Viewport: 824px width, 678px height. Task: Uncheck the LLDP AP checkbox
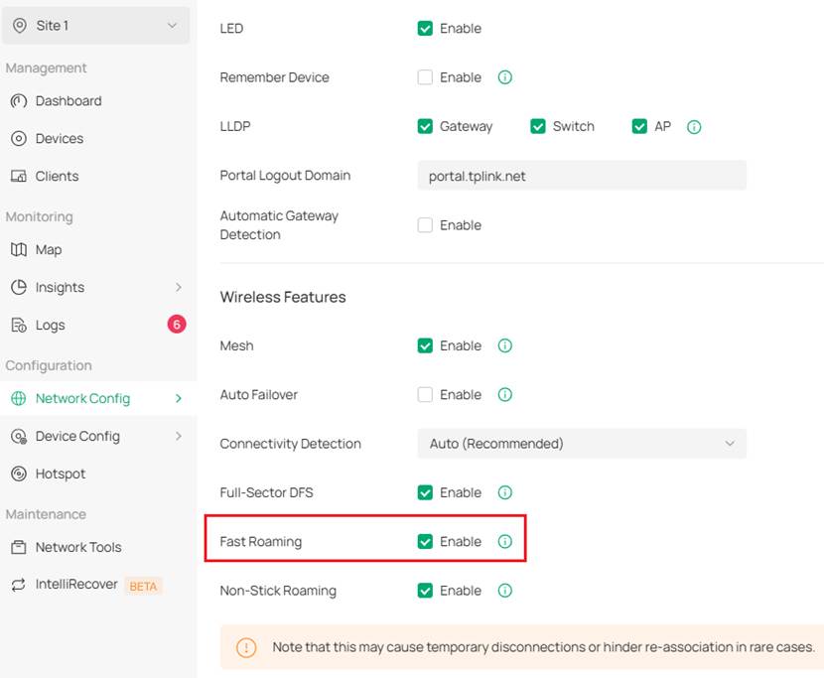coord(639,126)
